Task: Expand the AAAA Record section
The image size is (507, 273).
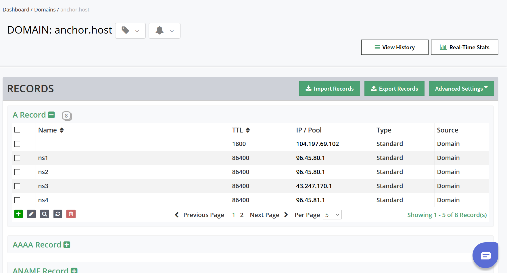Action: [67, 245]
